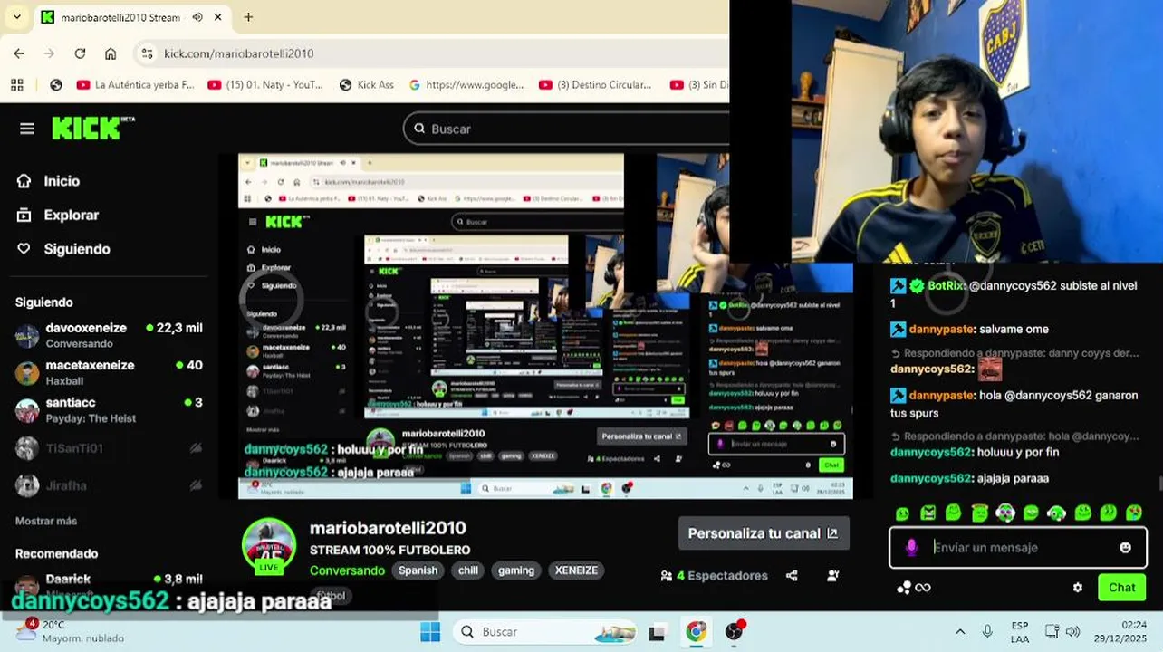View site information icon in address bar
Viewport: 1163px width, 652px height.
tap(148, 53)
